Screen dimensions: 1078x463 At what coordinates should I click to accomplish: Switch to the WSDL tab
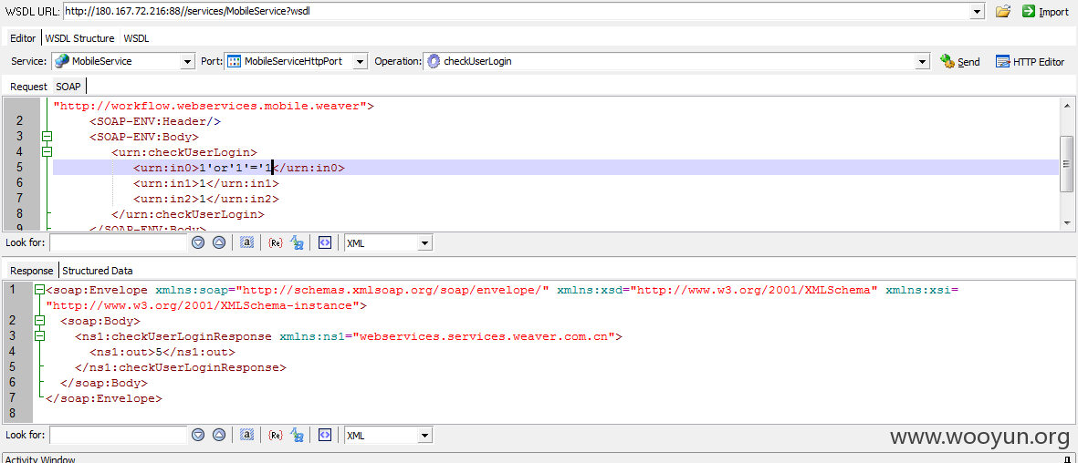[x=136, y=38]
